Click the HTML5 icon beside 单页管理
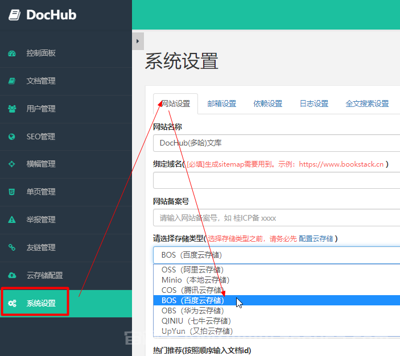The image size is (400, 356). coord(12,192)
